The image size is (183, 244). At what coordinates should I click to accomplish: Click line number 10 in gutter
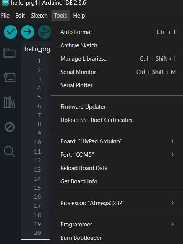tap(37, 142)
